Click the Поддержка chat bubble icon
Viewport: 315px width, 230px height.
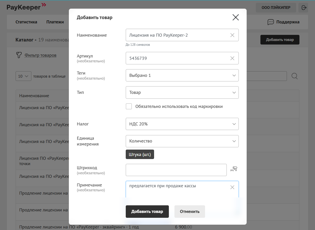271,22
